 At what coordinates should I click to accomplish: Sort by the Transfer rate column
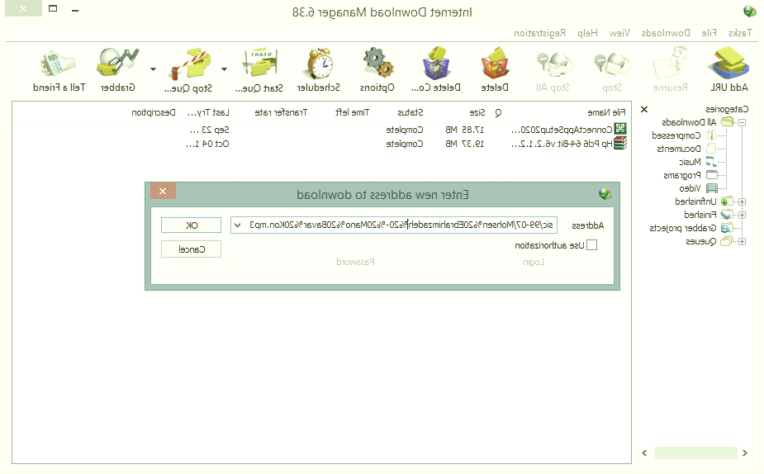281,112
